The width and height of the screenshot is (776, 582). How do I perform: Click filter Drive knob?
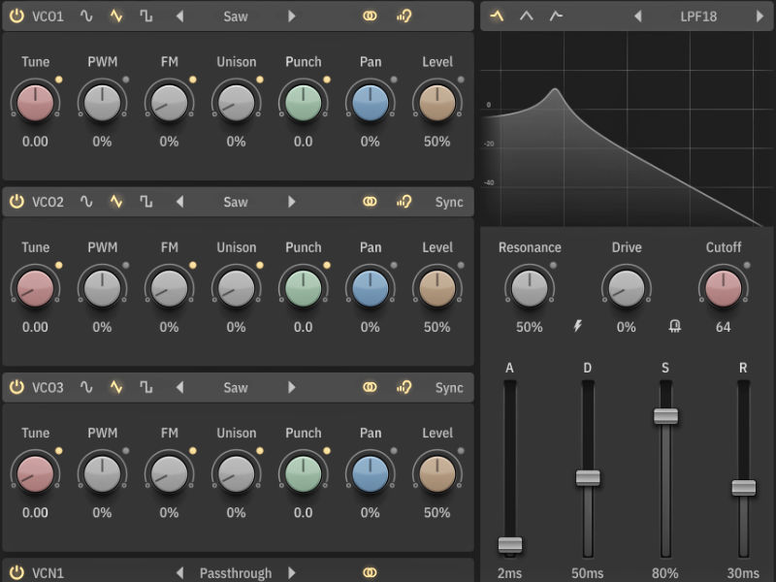click(626, 288)
